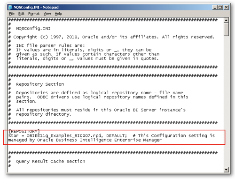Click the vertical scrollbar thumb

226,30
